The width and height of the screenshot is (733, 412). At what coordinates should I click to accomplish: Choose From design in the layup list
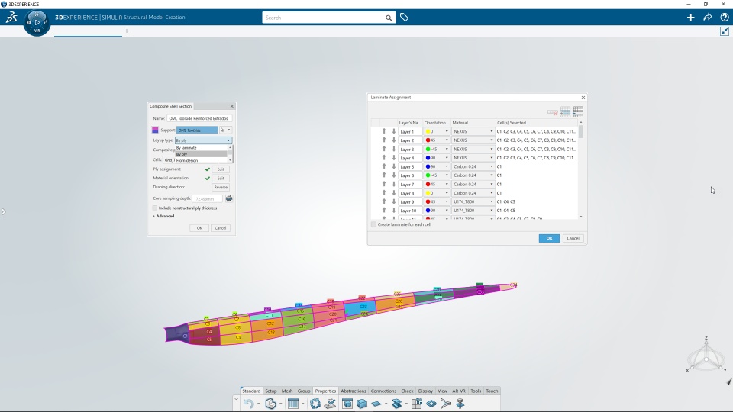point(201,160)
